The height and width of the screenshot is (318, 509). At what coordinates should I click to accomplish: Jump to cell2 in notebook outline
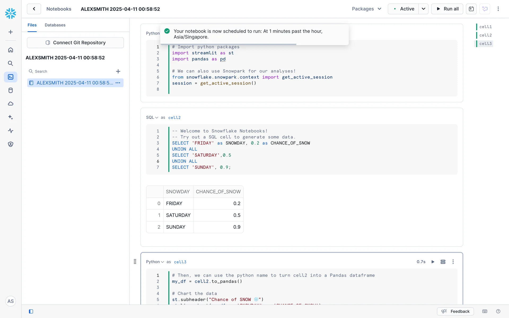tap(485, 35)
